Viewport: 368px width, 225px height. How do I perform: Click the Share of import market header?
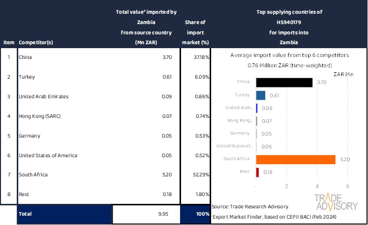tap(195, 32)
